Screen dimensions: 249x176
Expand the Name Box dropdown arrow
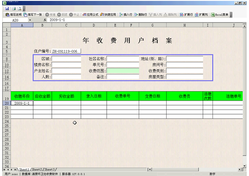[30, 20]
